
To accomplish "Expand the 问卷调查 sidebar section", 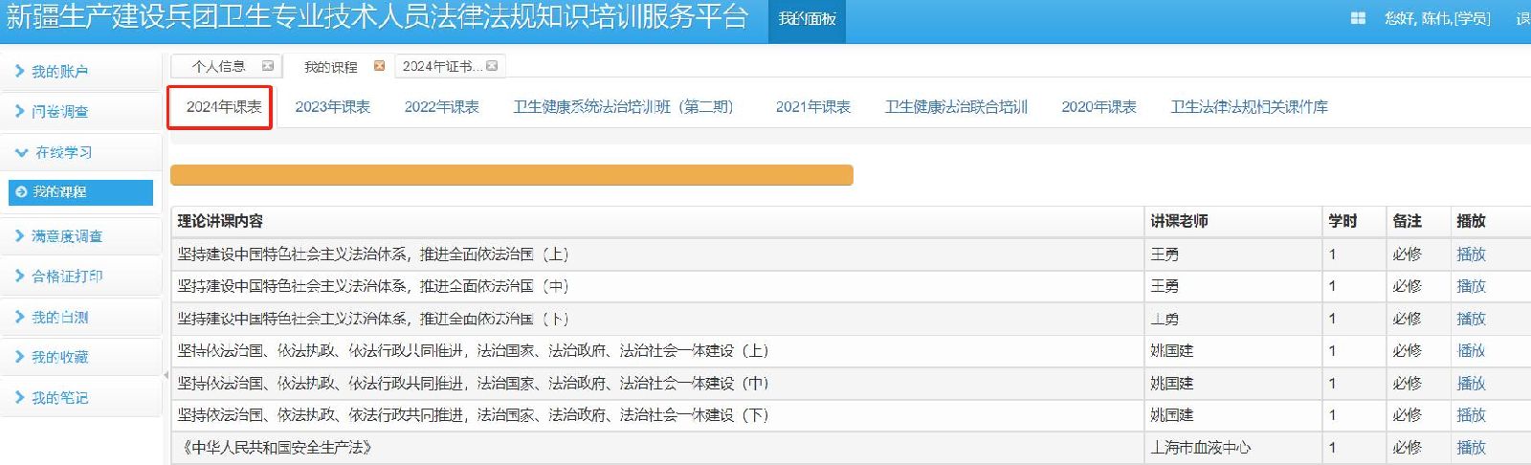I will (59, 112).
